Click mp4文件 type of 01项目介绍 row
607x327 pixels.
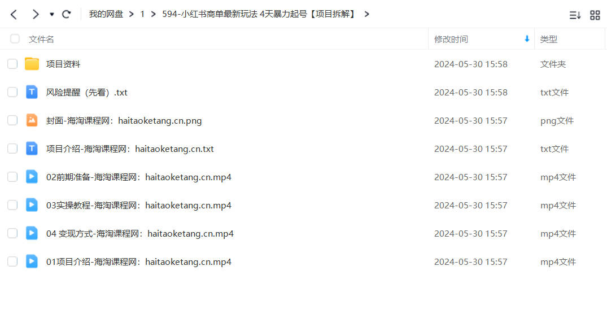[558, 262]
